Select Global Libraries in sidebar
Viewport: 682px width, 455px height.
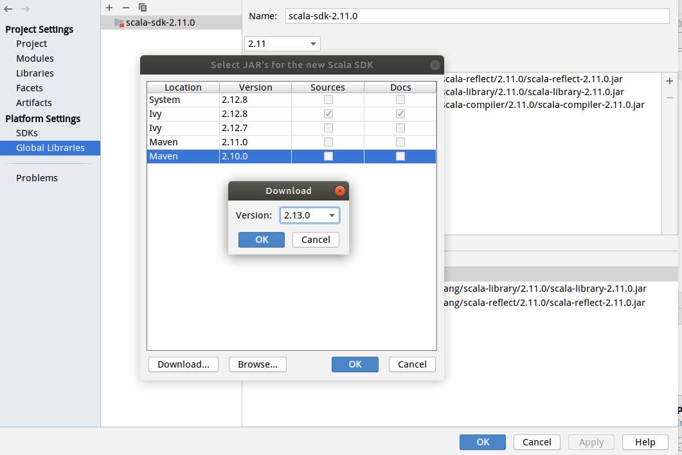coord(50,148)
